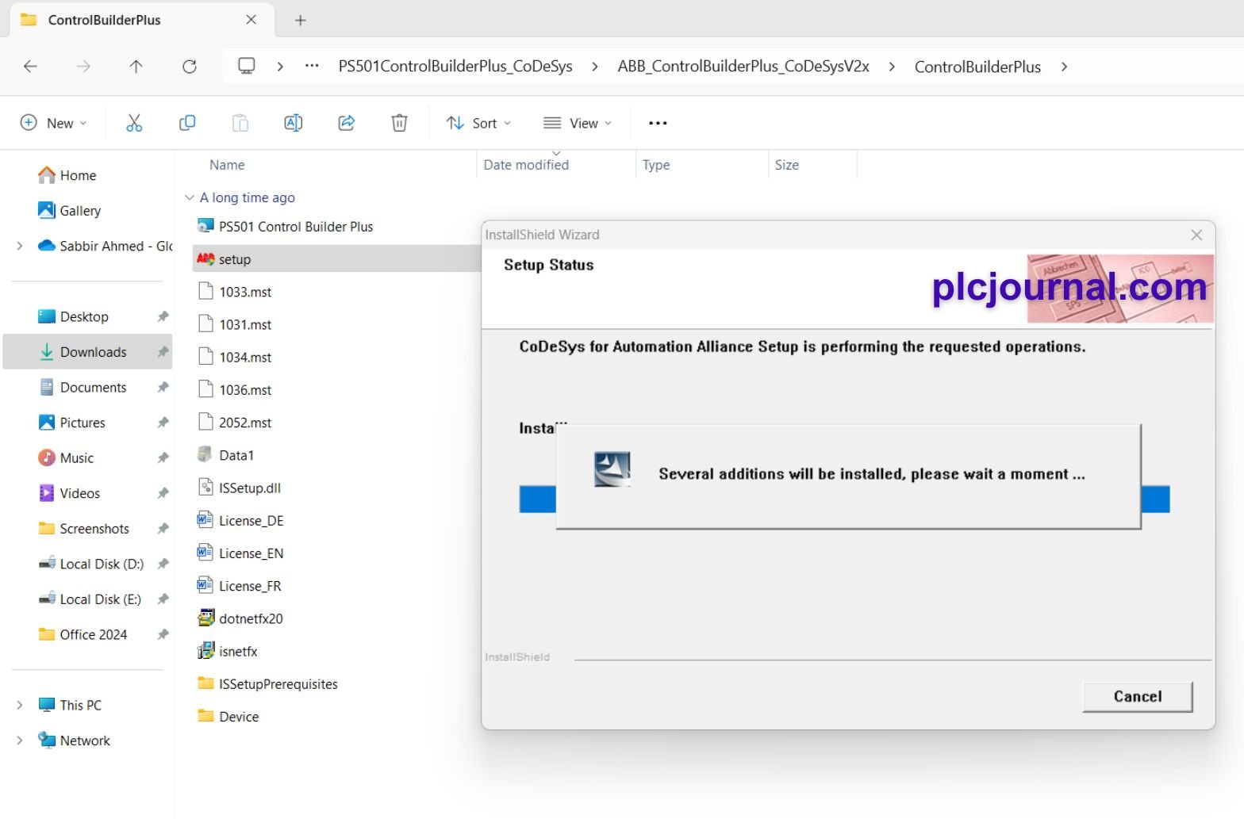The height and width of the screenshot is (819, 1244).
Task: Select the 2052.mst file
Action: coord(235,423)
